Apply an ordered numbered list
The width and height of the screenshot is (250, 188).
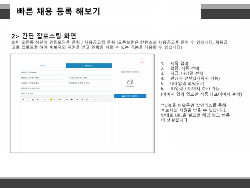point(82,99)
